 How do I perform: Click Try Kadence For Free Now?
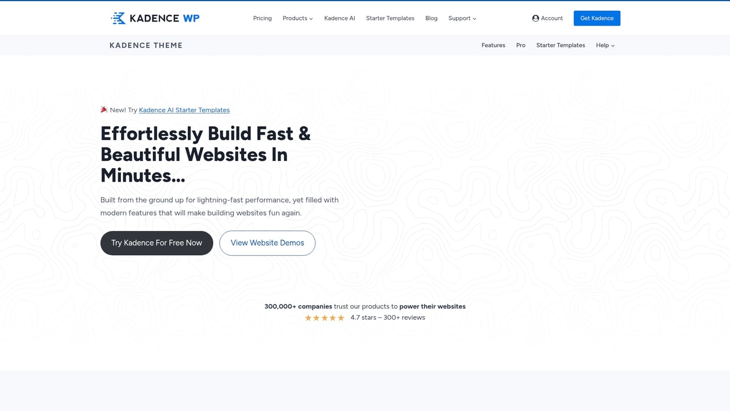156,243
